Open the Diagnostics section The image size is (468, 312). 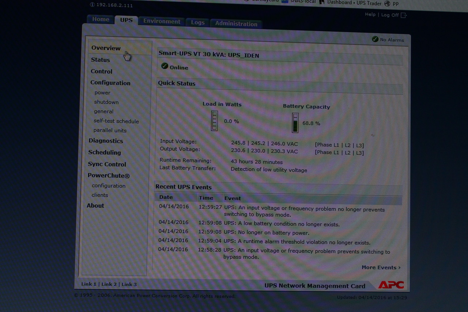106,141
